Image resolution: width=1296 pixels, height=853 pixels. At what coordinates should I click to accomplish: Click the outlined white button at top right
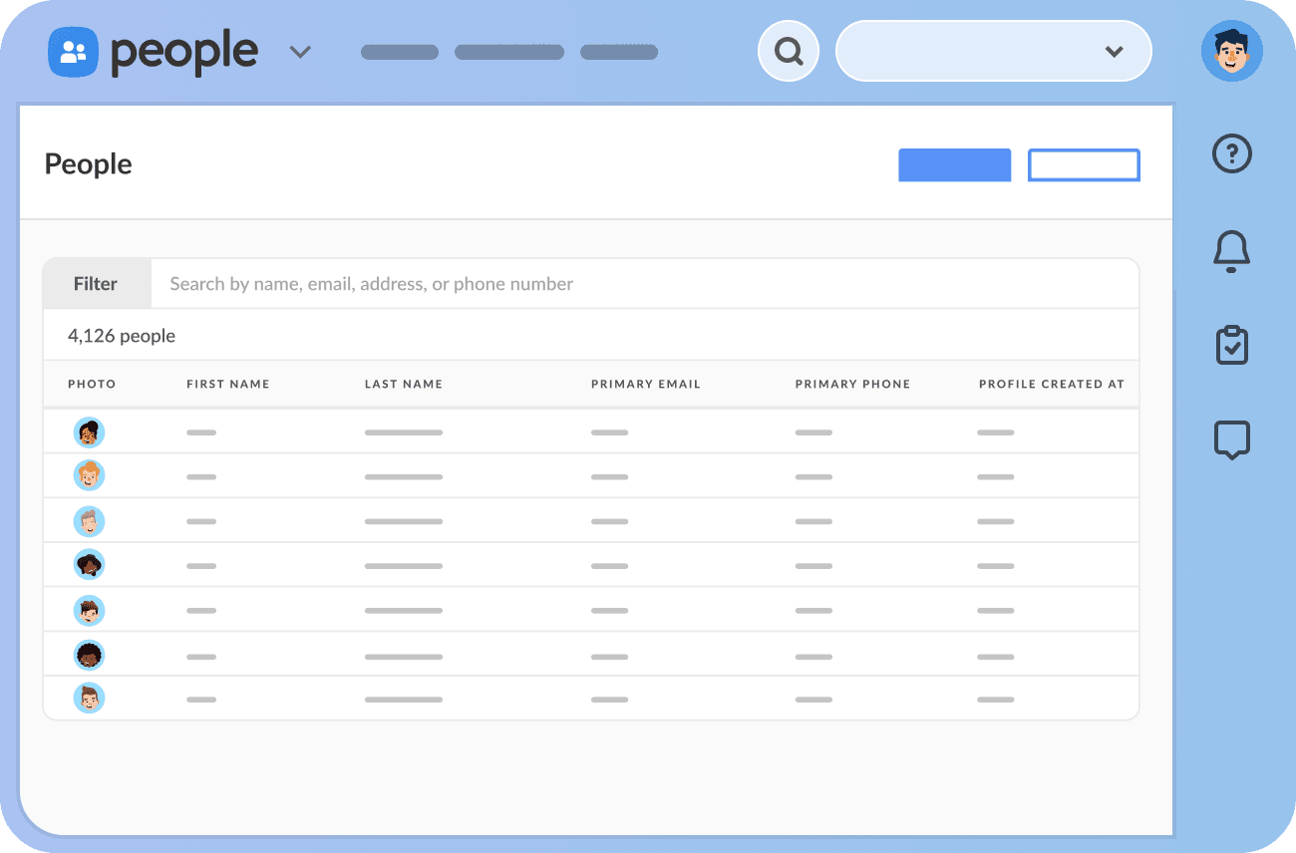point(1084,164)
